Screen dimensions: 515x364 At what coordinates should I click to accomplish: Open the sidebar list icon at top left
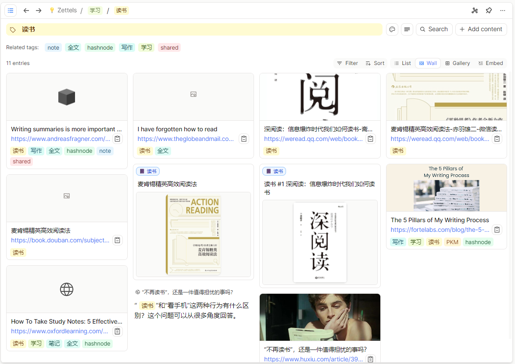[x=11, y=11]
